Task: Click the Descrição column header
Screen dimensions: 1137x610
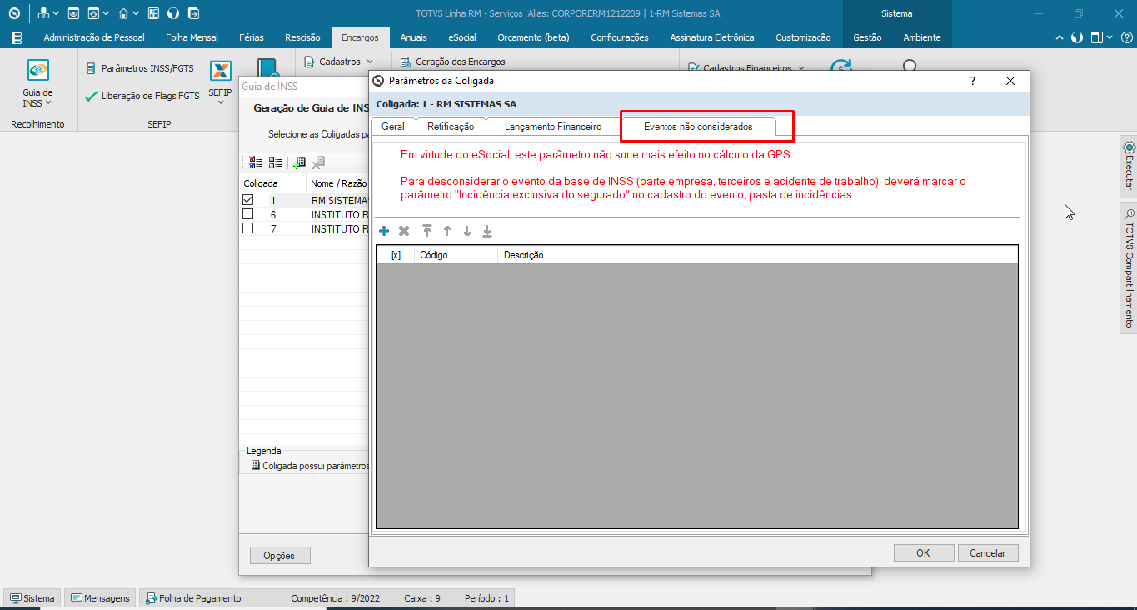Action: pyautogui.click(x=757, y=255)
